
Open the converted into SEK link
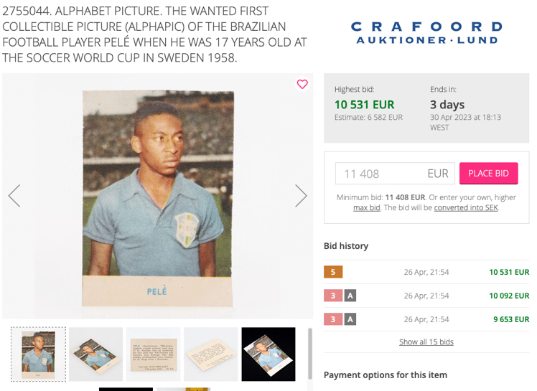pyautogui.click(x=466, y=207)
